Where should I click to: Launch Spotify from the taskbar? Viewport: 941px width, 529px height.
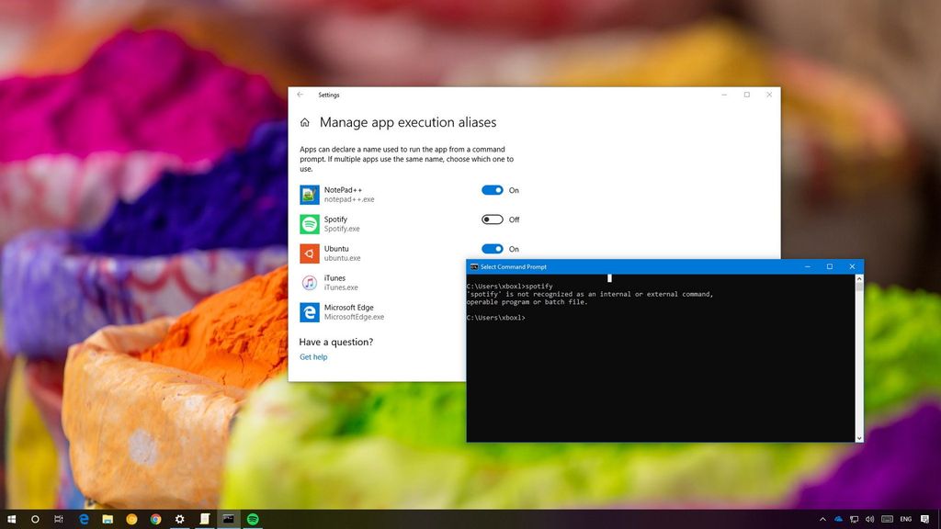coord(251,519)
